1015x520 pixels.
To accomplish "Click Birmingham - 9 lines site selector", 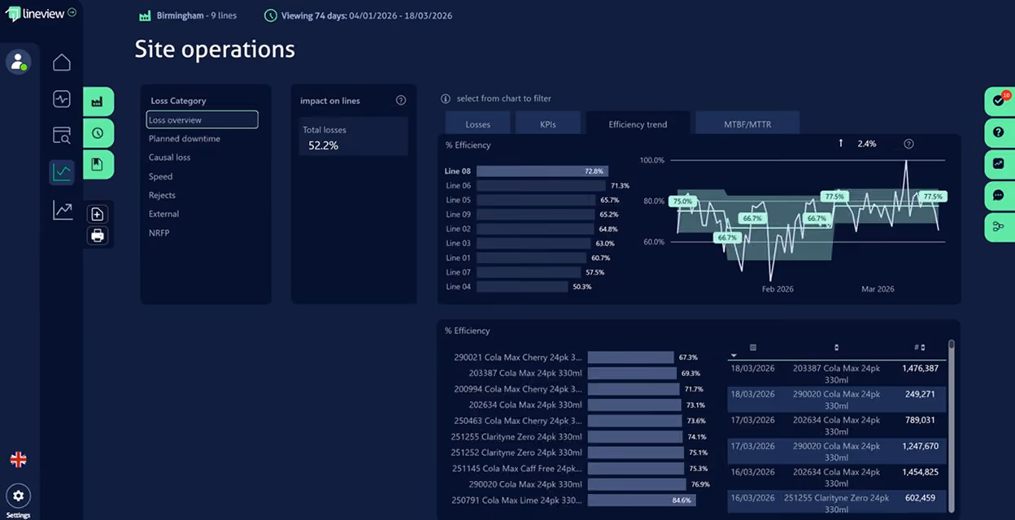I will pos(189,15).
